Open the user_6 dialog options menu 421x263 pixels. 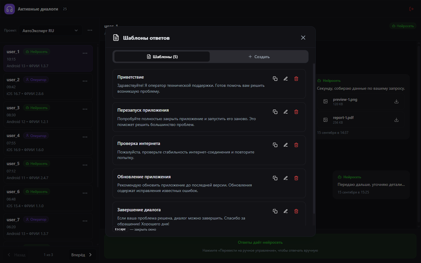(x=85, y=193)
